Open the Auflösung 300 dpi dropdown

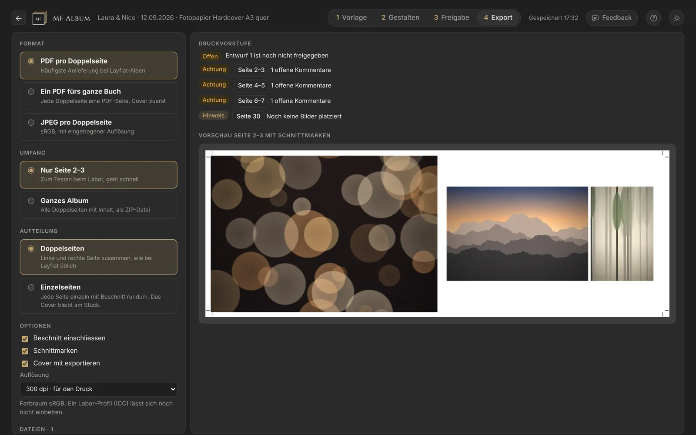(98, 389)
